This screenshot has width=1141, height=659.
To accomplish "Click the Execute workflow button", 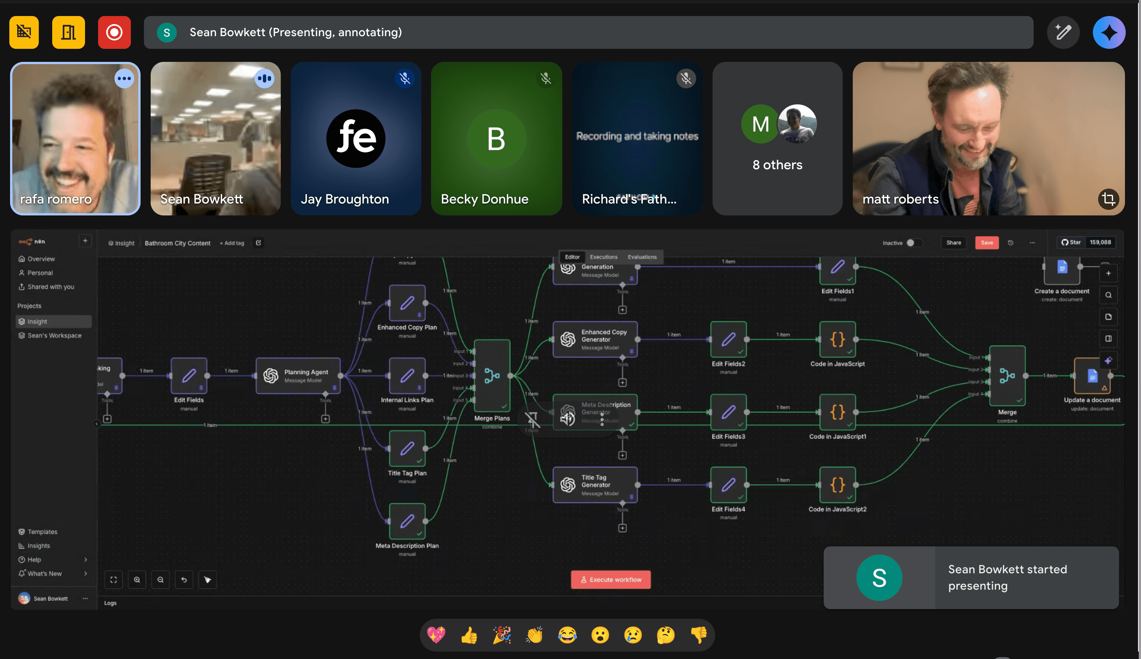I will click(610, 580).
